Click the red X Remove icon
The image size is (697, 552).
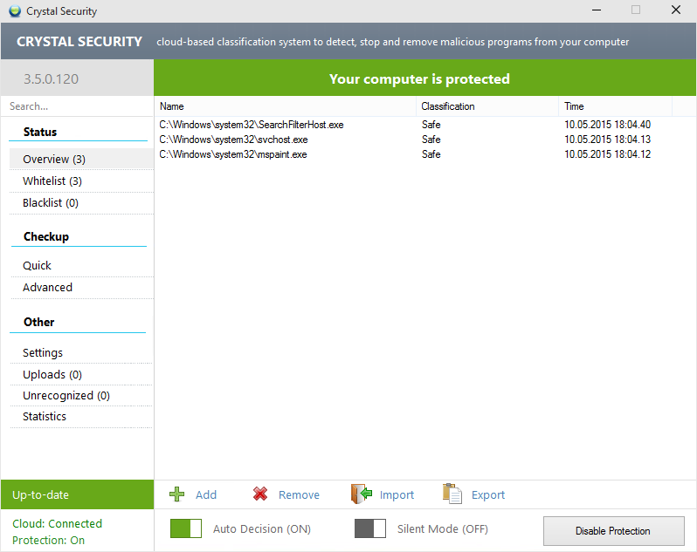pyautogui.click(x=260, y=494)
